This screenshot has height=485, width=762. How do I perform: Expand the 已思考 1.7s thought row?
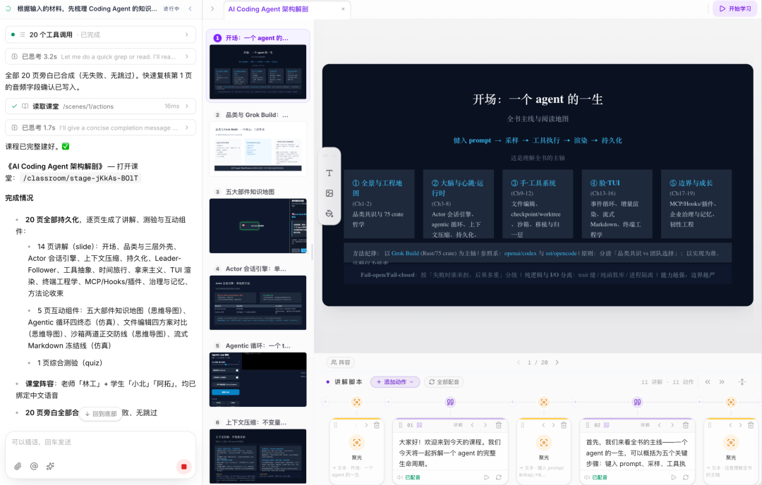point(101,128)
